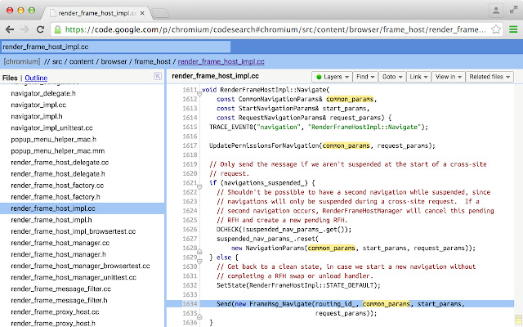Click FrameMsg_Navigate identifier on line 1634
Image resolution: width=523 pixels, height=327 pixels.
tap(280, 304)
